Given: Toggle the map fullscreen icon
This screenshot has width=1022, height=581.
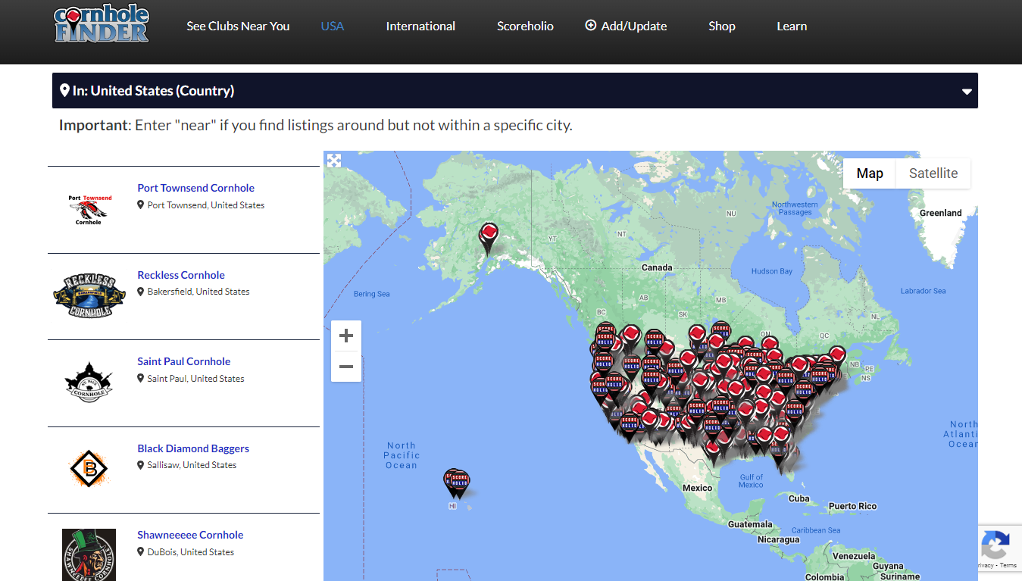Looking at the screenshot, I should pos(333,161).
